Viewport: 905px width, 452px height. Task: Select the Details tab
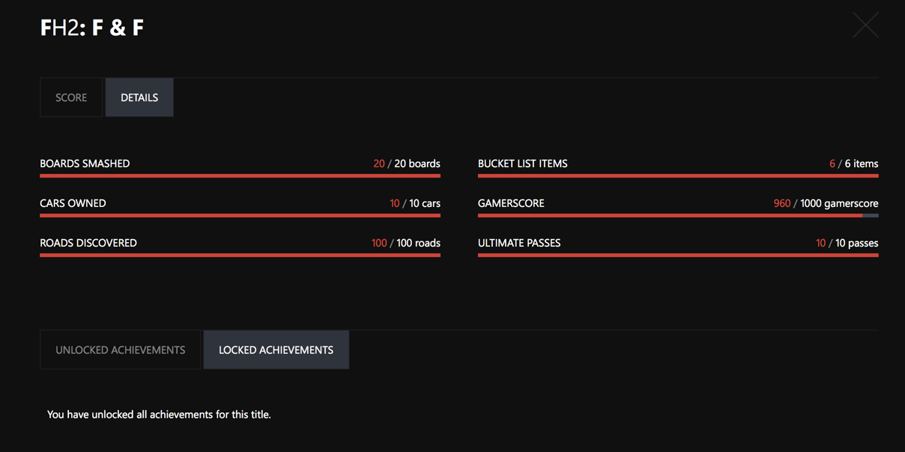(x=139, y=97)
